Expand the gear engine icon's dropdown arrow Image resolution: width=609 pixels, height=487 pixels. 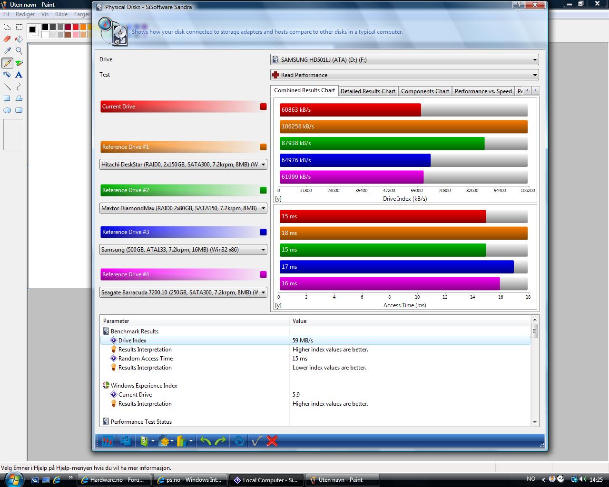[172, 441]
